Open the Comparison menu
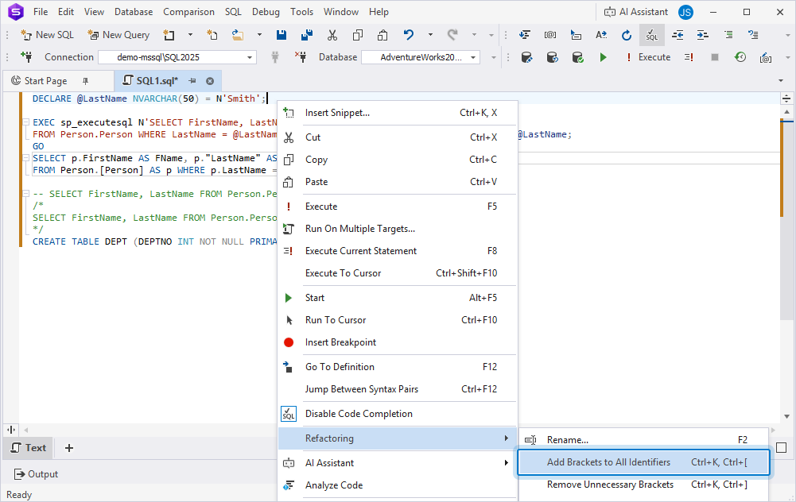796x502 pixels. (x=188, y=12)
